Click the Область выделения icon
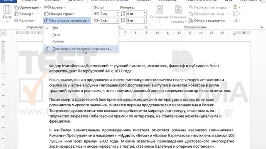Screen dimensions: 266x149 click(191, 20)
